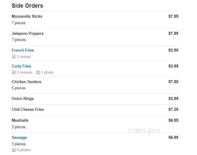The width and height of the screenshot is (197, 155).
Task: View the 9 photos of Sausage
Action: pos(24,150)
